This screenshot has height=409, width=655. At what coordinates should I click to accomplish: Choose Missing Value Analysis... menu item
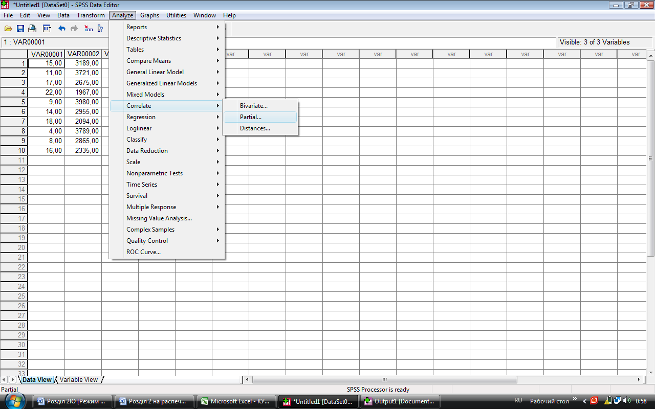(x=167, y=218)
